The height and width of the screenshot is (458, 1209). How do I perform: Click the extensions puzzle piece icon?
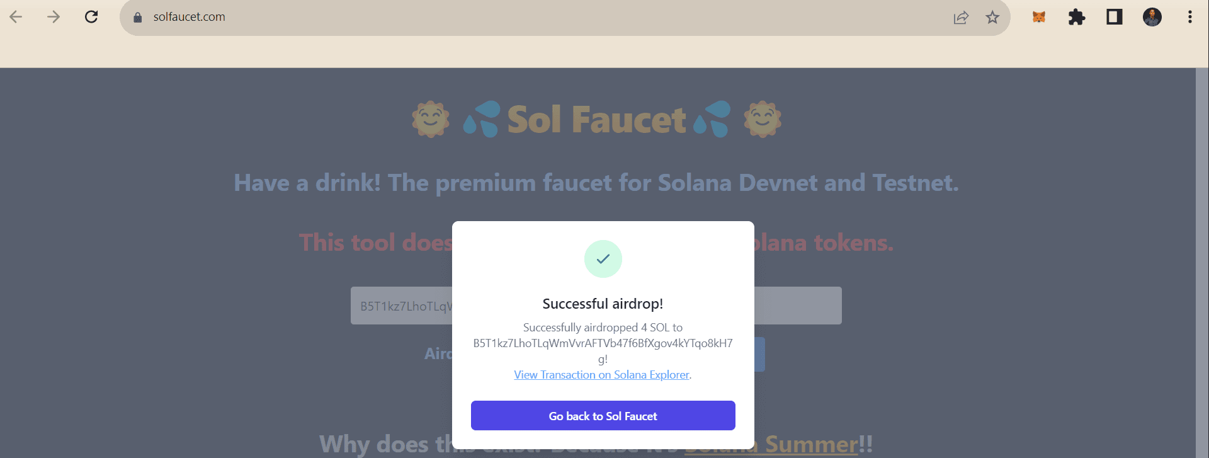(x=1077, y=17)
